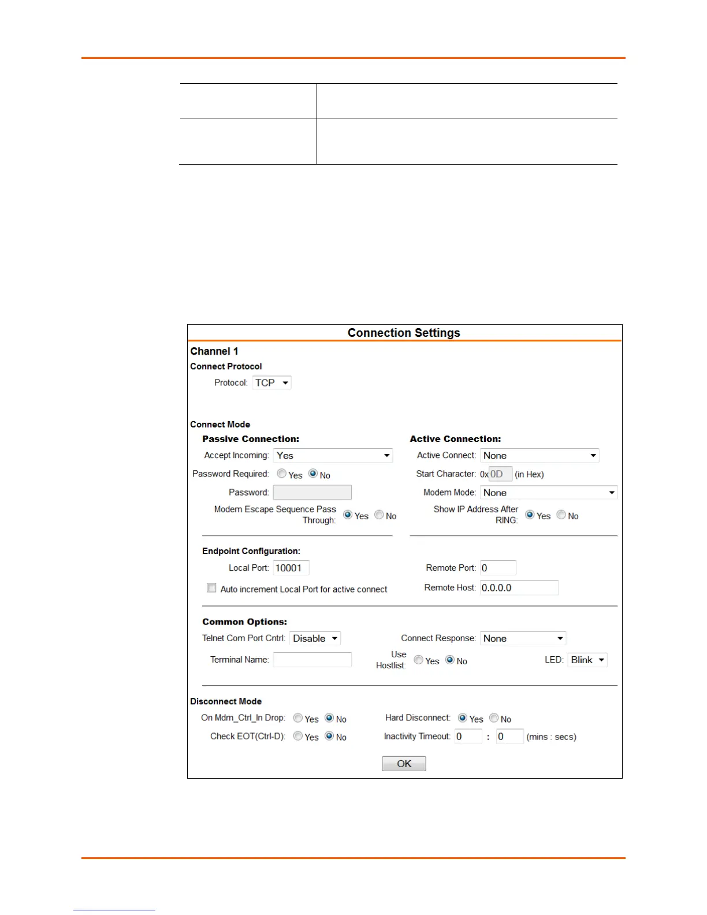Open the Modem Mode dropdown
Image resolution: width=707 pixels, height=915 pixels.
549,492
